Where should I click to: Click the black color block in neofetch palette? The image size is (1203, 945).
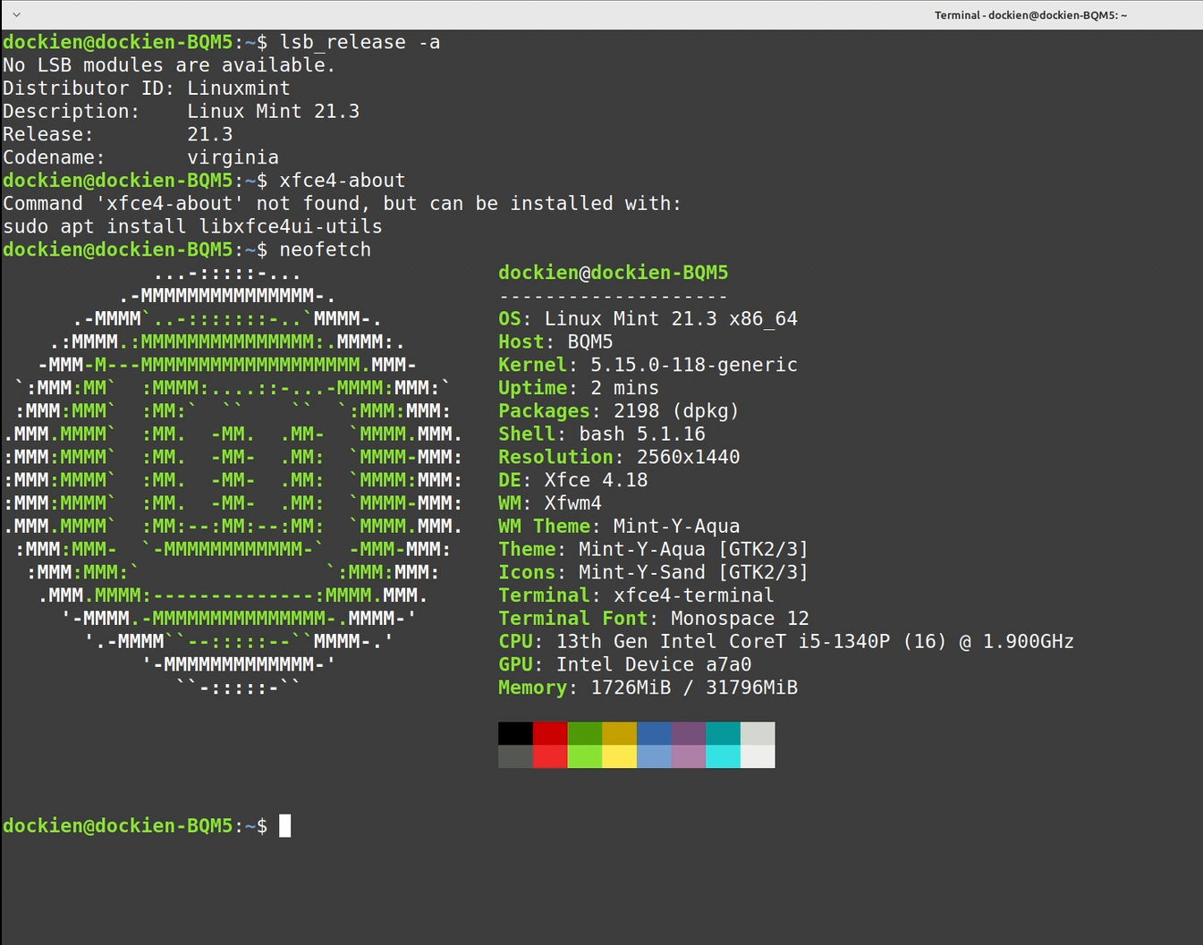pos(515,734)
